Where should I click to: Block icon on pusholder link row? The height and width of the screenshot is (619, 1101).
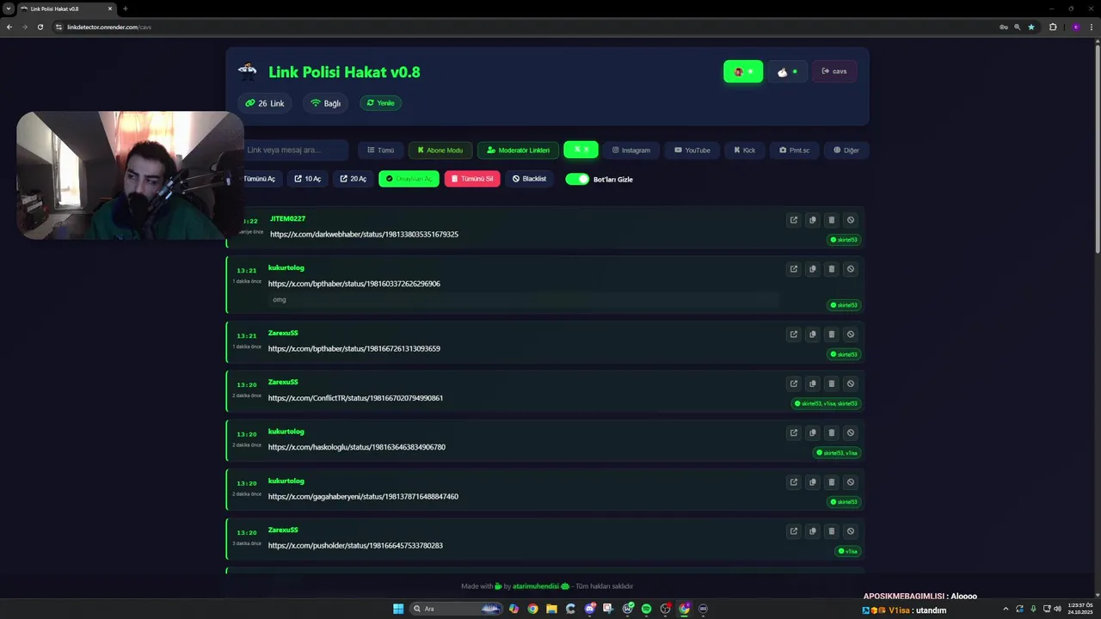point(851,531)
